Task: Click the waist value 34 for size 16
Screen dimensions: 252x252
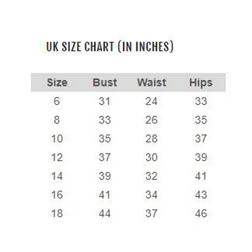Action: (151, 195)
